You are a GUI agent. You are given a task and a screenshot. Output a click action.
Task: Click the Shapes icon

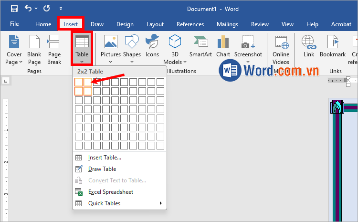[x=132, y=42]
